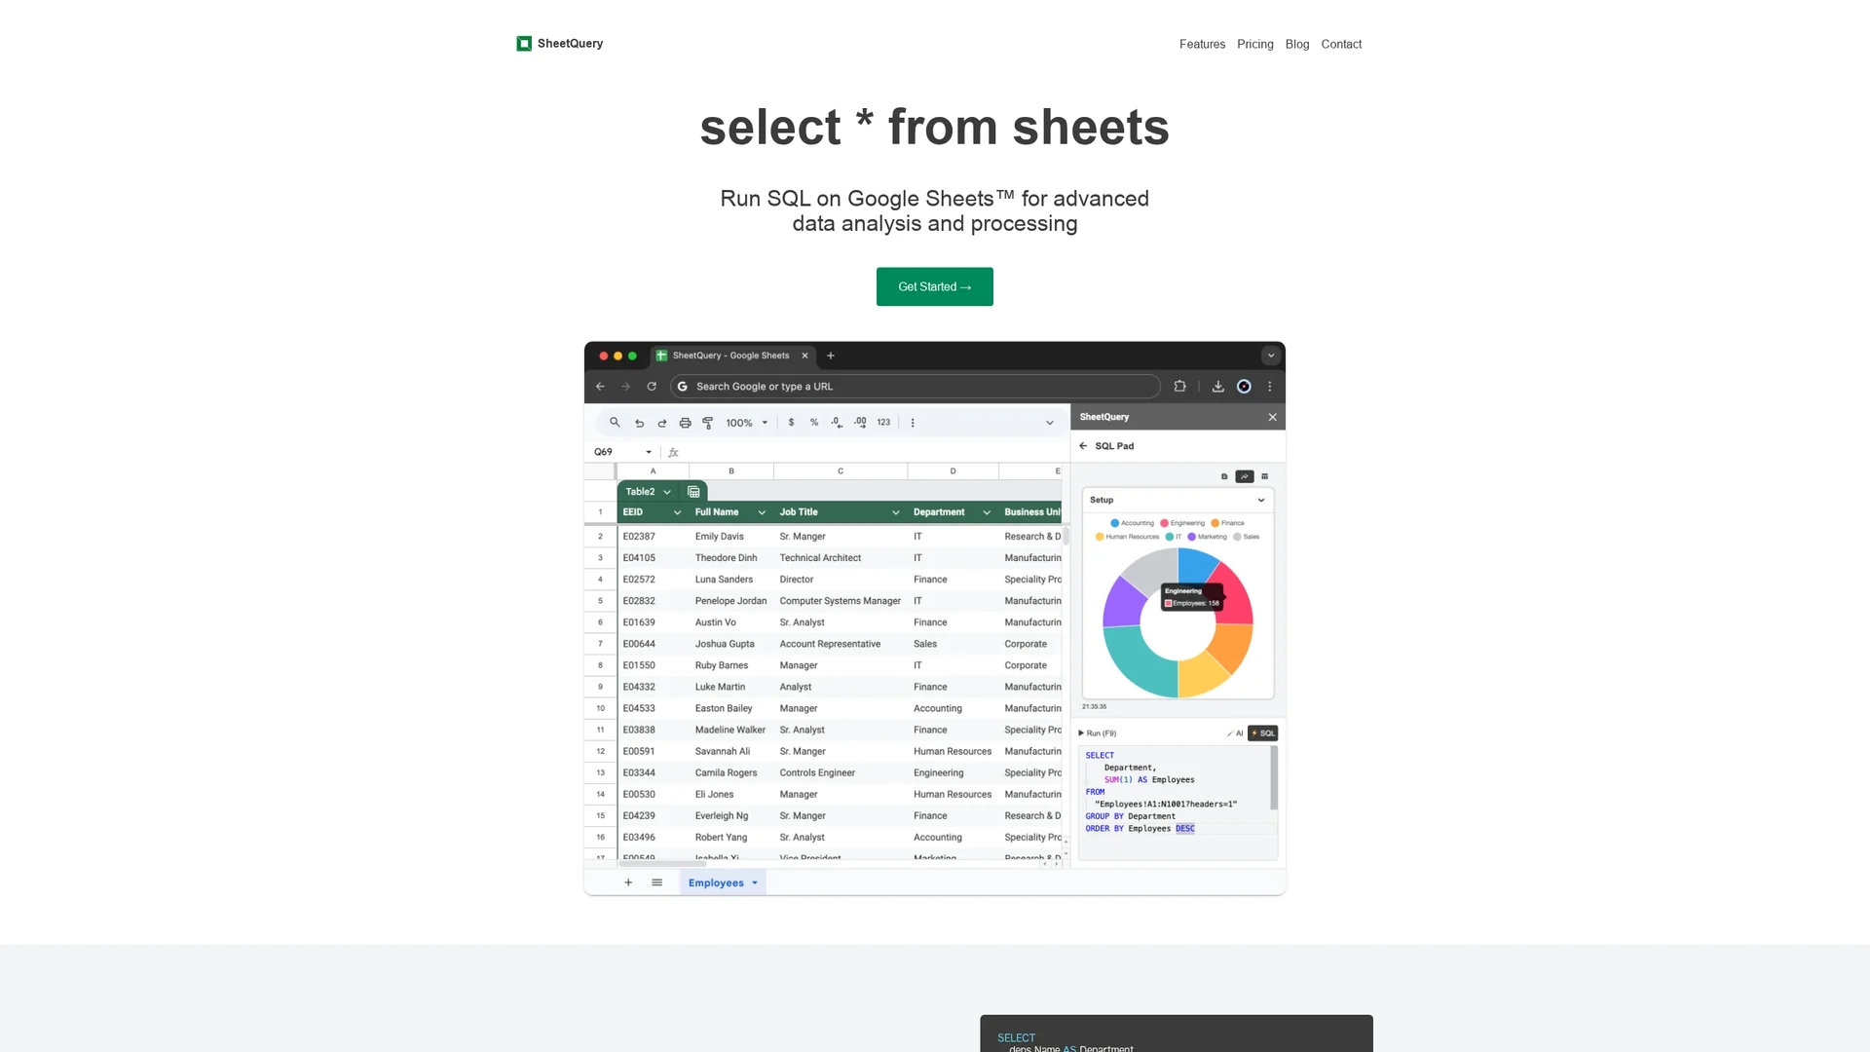Switch to the document view icon in SQL Pad

(x=1224, y=476)
